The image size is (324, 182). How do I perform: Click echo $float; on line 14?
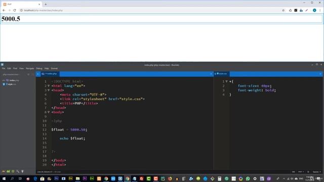72,138
